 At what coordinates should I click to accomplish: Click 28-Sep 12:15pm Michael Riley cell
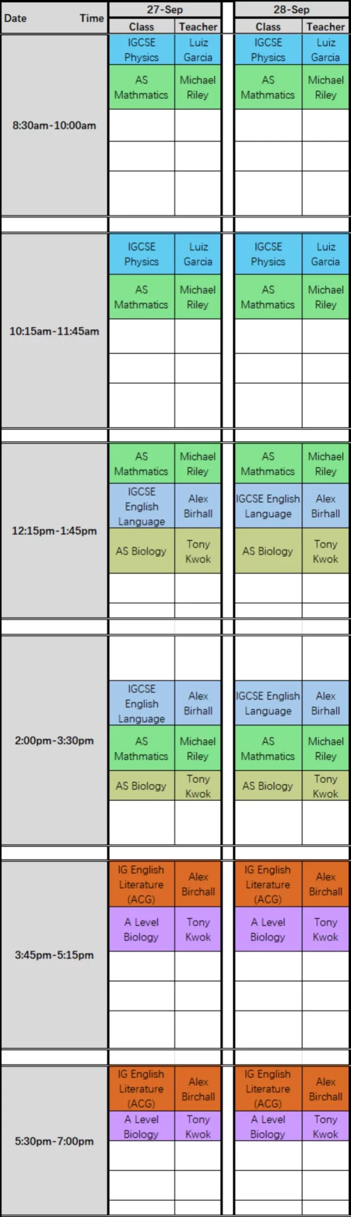[x=325, y=464]
